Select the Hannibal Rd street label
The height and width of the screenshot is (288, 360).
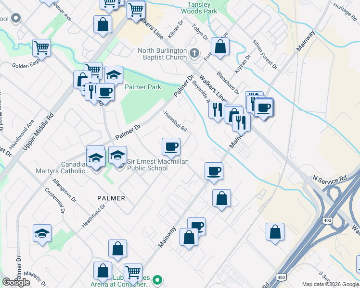coord(175,121)
